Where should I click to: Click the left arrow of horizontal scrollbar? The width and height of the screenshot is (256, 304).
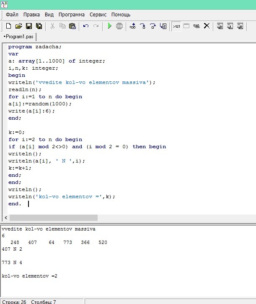(6, 218)
